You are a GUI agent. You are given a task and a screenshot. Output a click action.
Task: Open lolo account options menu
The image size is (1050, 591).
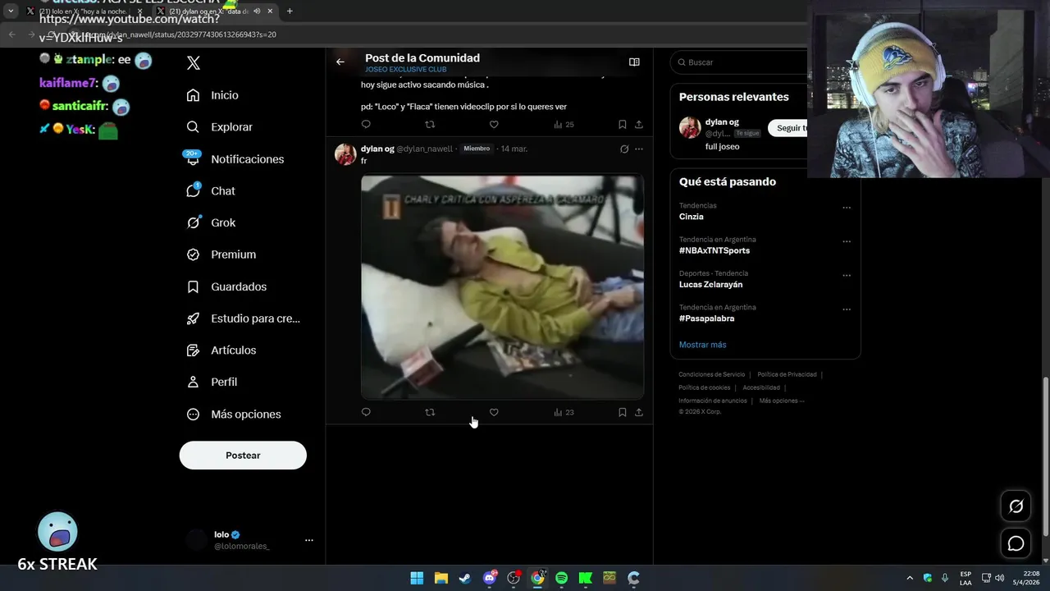308,540
